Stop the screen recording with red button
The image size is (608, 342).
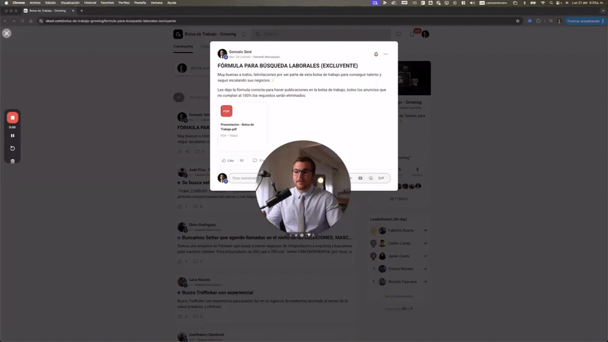pos(12,118)
